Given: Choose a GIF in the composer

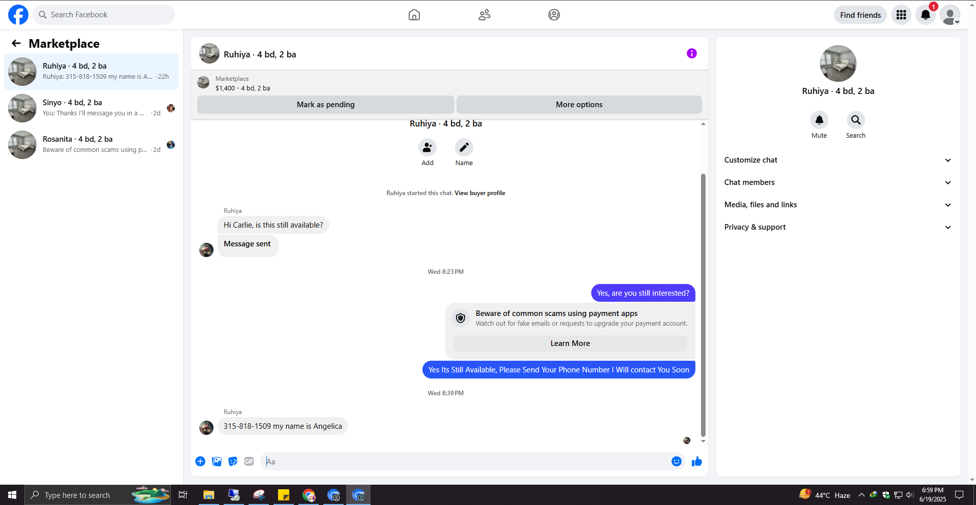Looking at the screenshot, I should [x=249, y=461].
